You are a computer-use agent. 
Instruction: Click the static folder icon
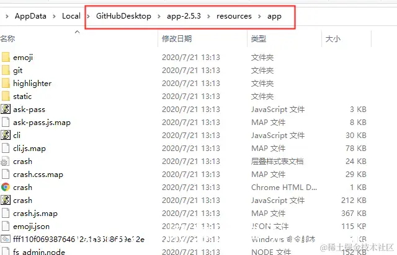(6, 96)
